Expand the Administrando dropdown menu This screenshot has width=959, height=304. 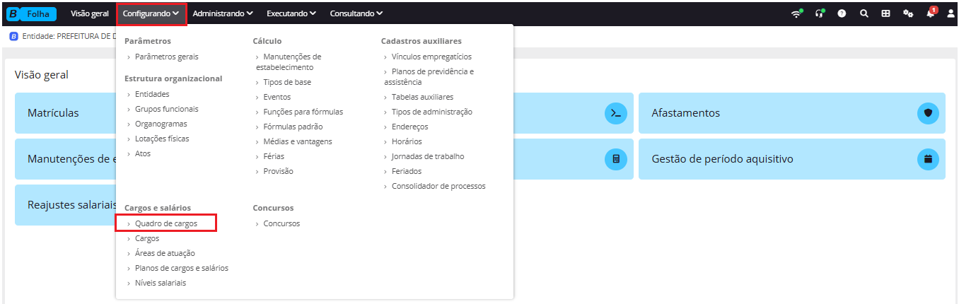tap(223, 13)
